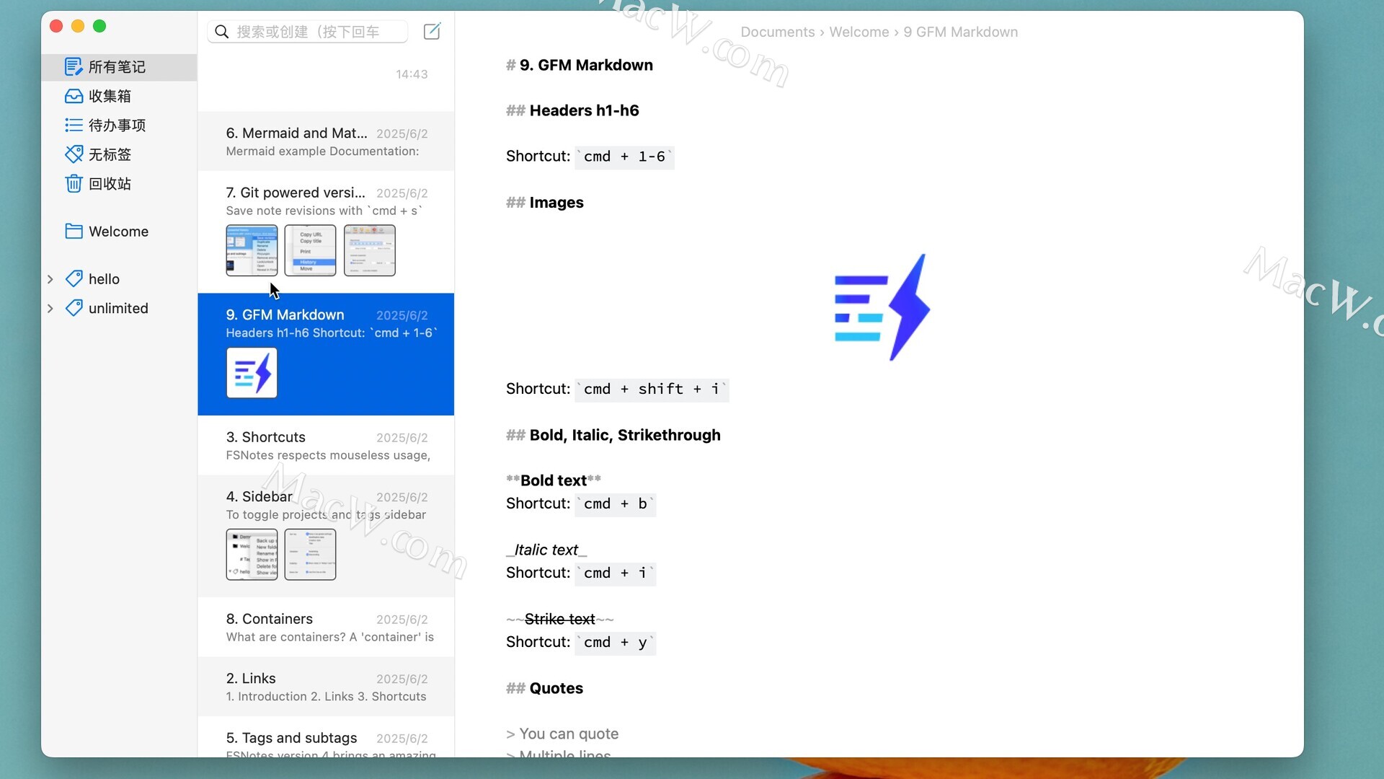The image size is (1384, 779).
Task: Expand the hello tag chevron
Action: point(50,279)
